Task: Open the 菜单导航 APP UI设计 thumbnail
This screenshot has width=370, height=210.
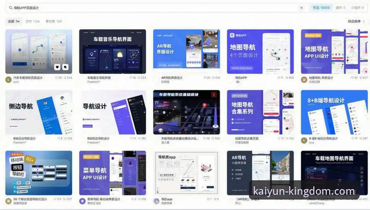Action: [x=113, y=173]
